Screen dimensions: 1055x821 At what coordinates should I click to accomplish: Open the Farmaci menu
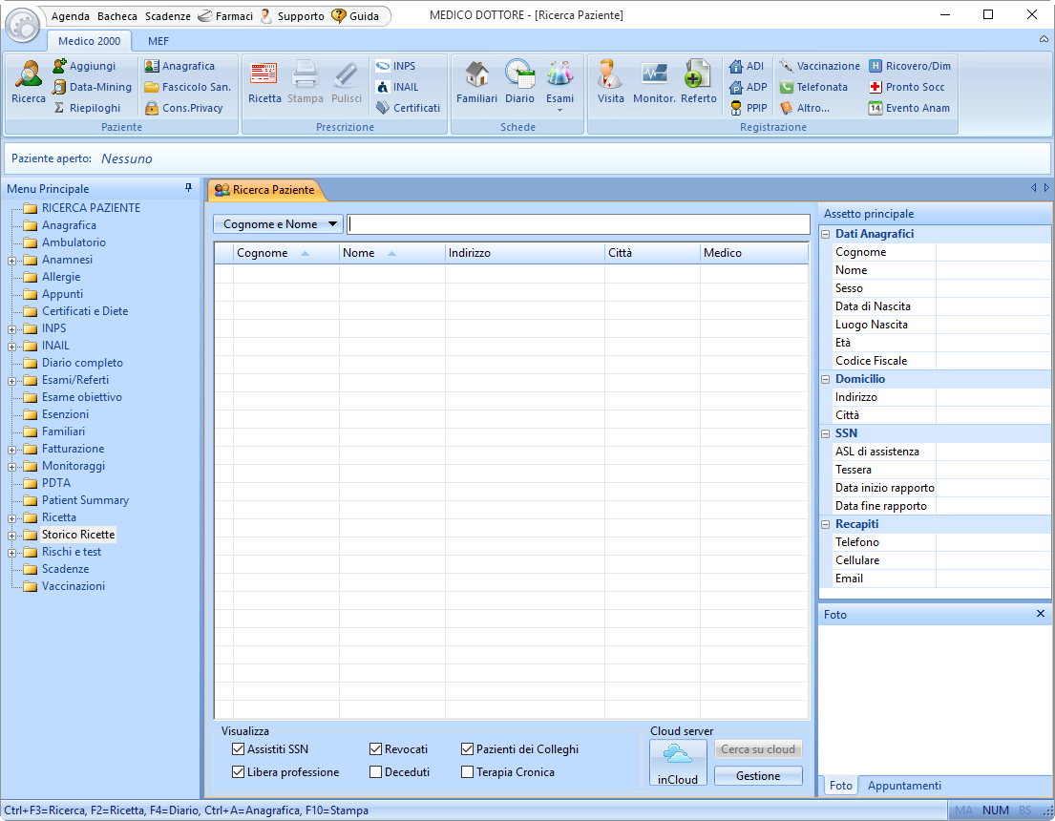click(225, 16)
